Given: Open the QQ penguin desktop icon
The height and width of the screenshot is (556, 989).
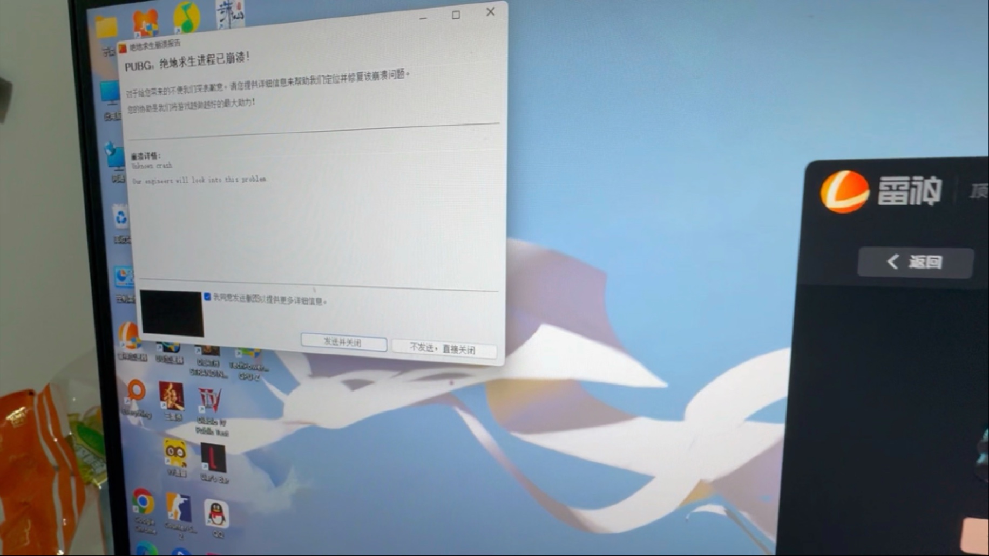Looking at the screenshot, I should [217, 518].
